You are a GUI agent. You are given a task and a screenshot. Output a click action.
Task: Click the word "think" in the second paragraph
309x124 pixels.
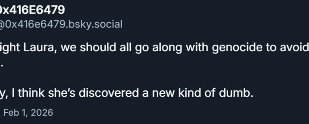[33, 93]
